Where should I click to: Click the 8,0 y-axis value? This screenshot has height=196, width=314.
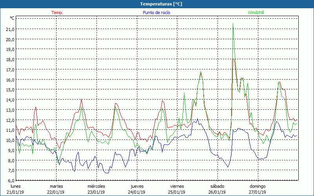11,161
